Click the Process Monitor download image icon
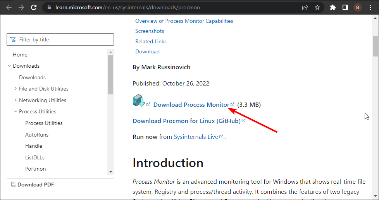 coord(139,101)
